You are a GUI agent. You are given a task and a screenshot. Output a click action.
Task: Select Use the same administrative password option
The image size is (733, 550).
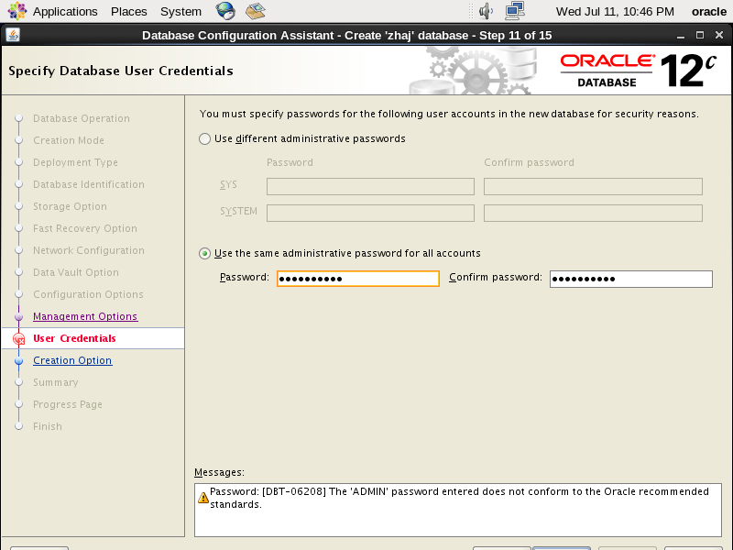pos(204,254)
